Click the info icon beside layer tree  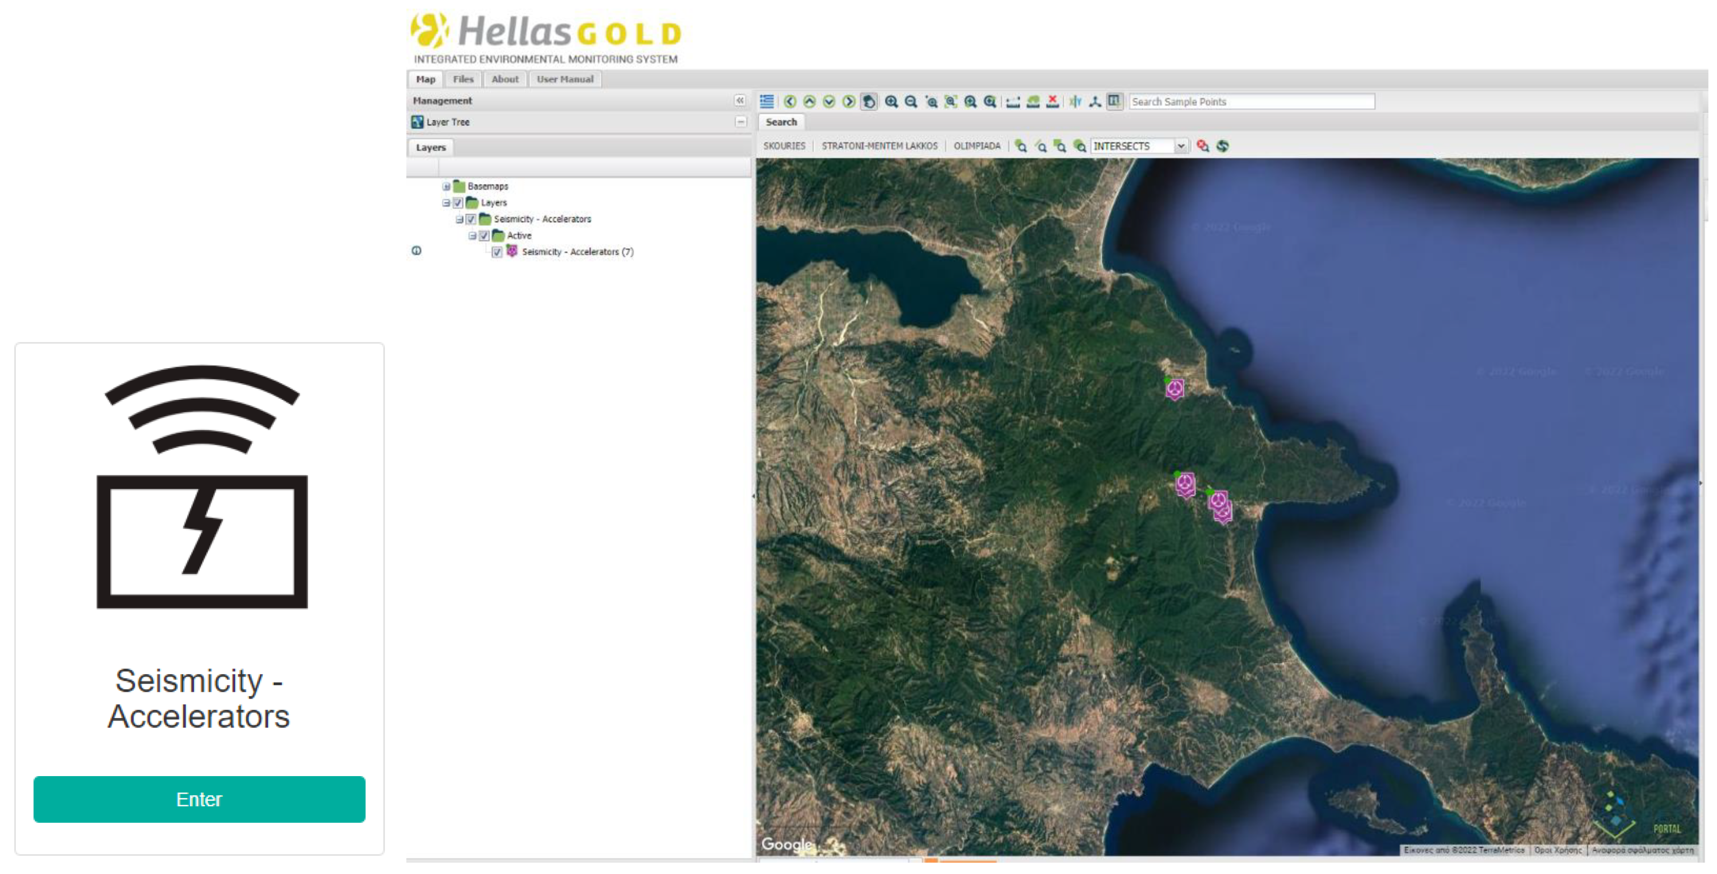[x=417, y=251]
